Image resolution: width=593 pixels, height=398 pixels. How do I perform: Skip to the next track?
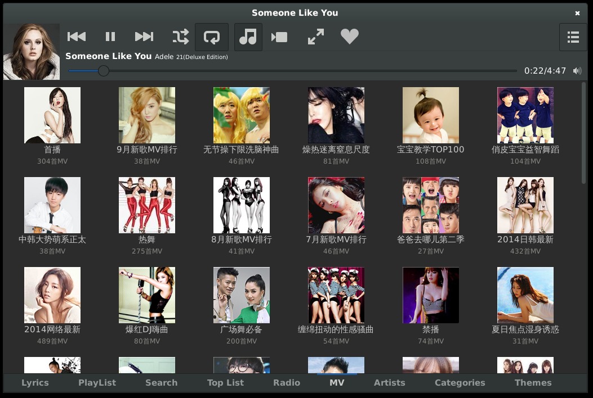(x=144, y=37)
